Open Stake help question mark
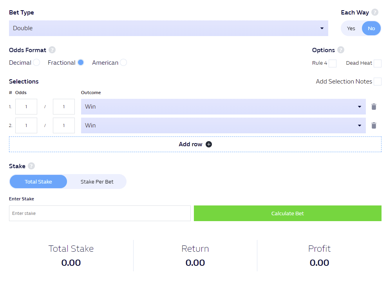 pos(31,166)
